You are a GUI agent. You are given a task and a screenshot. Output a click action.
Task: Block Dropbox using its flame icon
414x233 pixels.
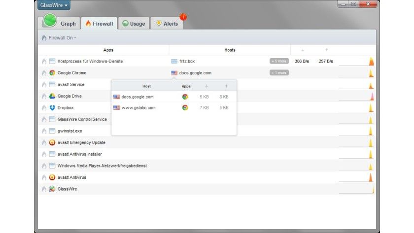44,108
